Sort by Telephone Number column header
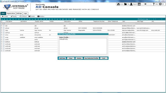Image resolution: width=166 pixels, height=93 pixels. [x=99, y=21]
